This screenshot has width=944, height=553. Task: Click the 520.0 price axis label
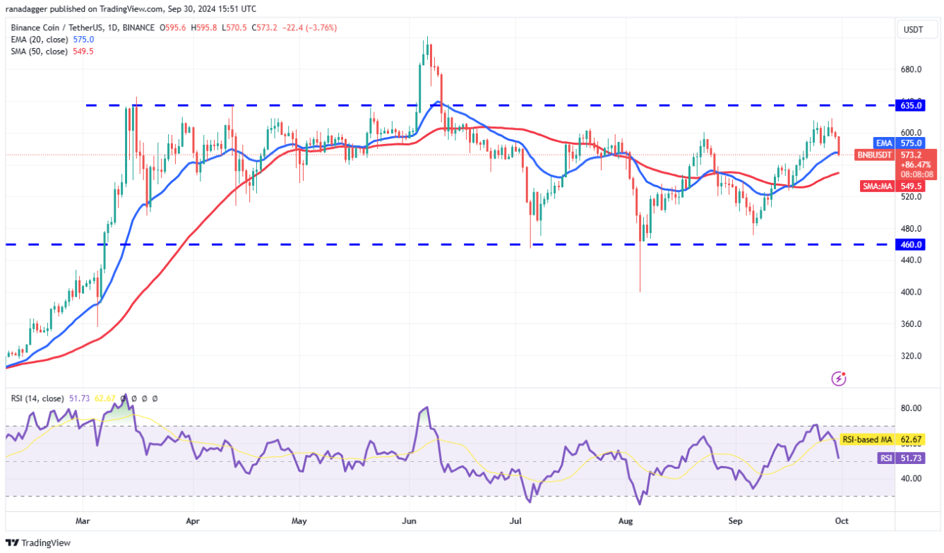[911, 196]
